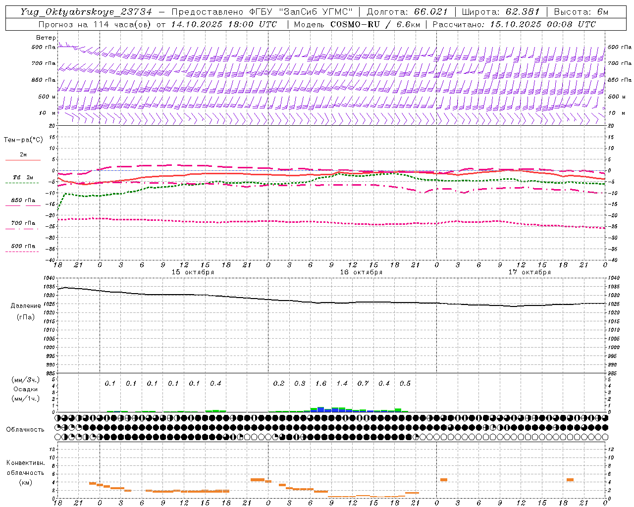Click the 'Ветер' wind panel label
Image resolution: width=634 pixels, height=507 pixels.
pos(46,38)
